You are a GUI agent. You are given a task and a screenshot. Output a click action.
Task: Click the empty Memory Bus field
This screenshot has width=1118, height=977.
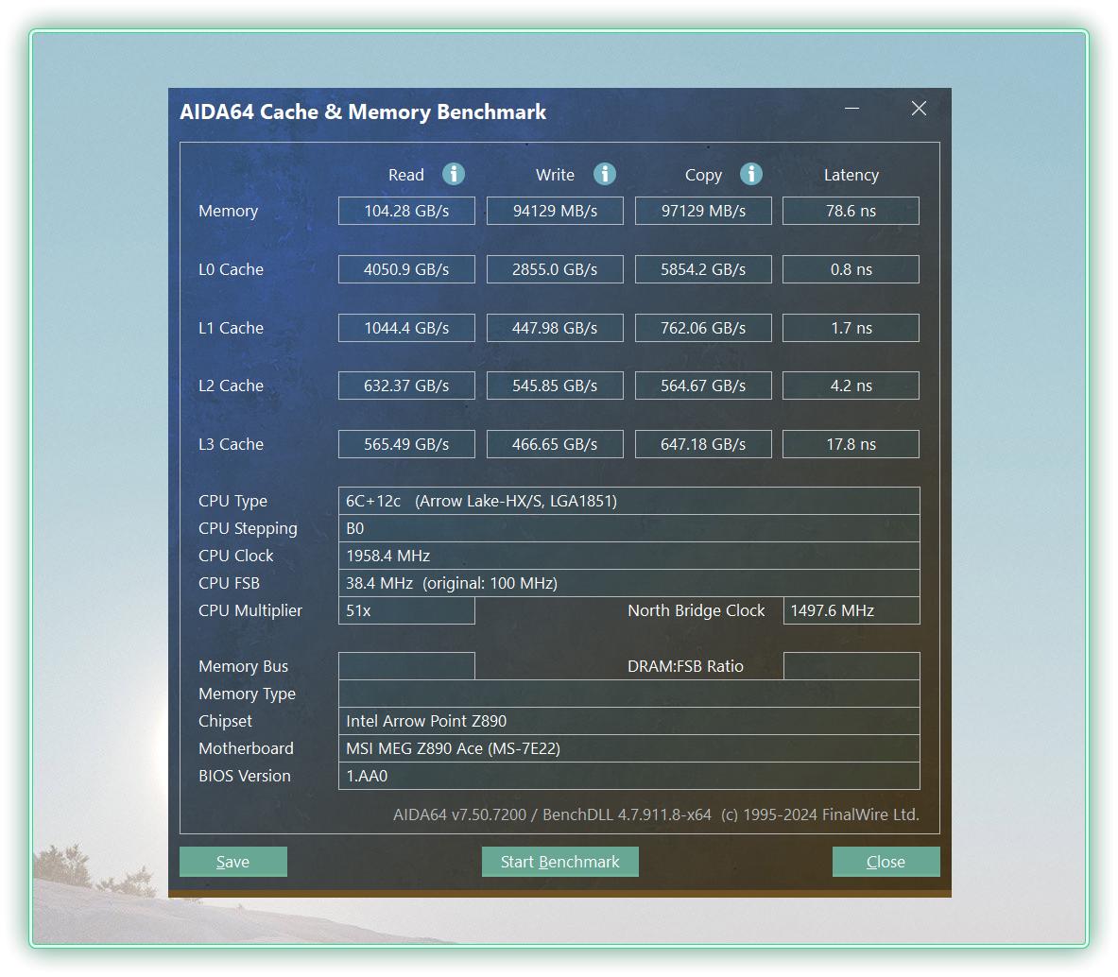406,666
